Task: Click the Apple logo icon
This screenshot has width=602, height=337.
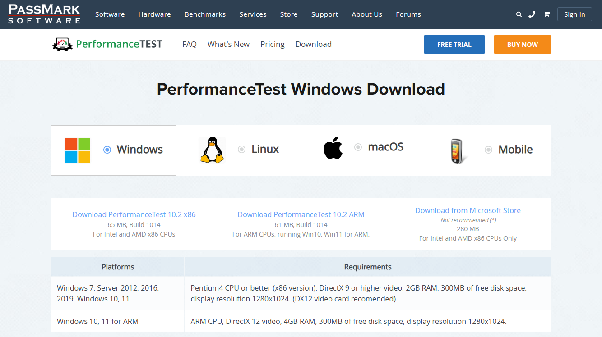Action: pos(333,149)
